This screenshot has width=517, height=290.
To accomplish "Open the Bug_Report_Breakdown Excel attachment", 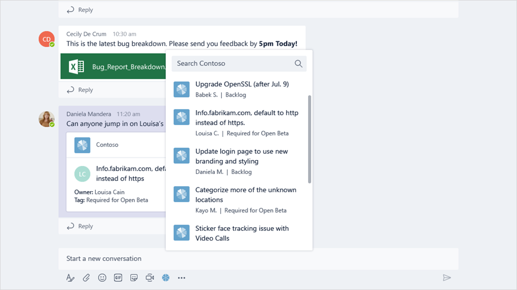I will coord(113,67).
